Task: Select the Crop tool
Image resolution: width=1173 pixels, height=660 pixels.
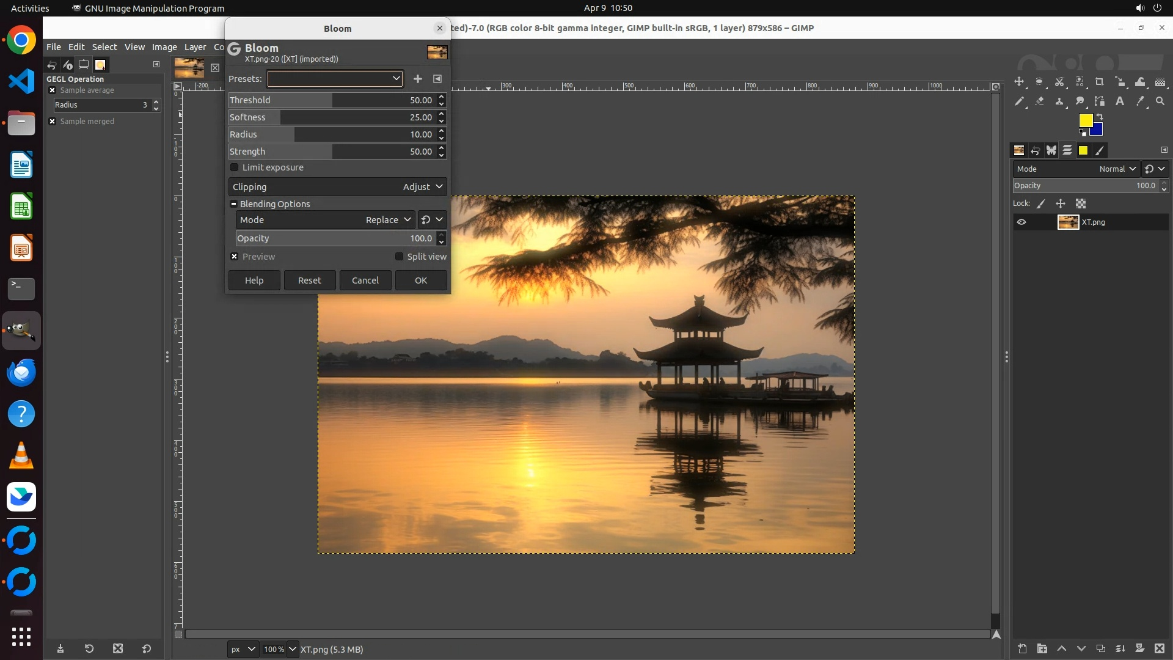Action: click(1099, 82)
